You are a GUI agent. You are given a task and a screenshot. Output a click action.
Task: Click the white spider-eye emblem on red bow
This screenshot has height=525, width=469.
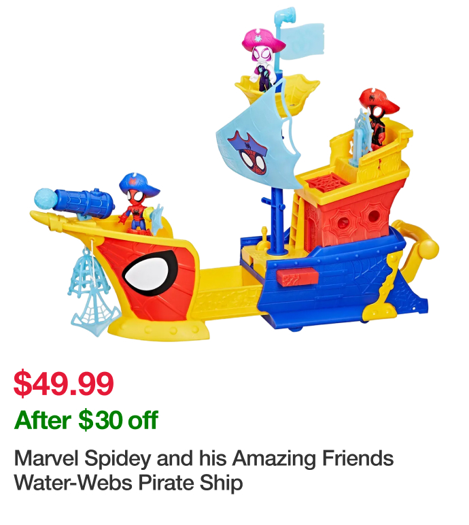150,273
